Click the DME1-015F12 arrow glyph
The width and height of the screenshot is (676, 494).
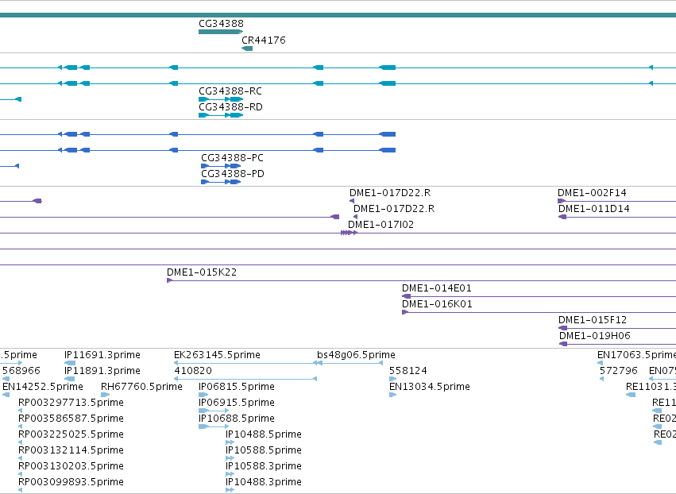tap(562, 328)
